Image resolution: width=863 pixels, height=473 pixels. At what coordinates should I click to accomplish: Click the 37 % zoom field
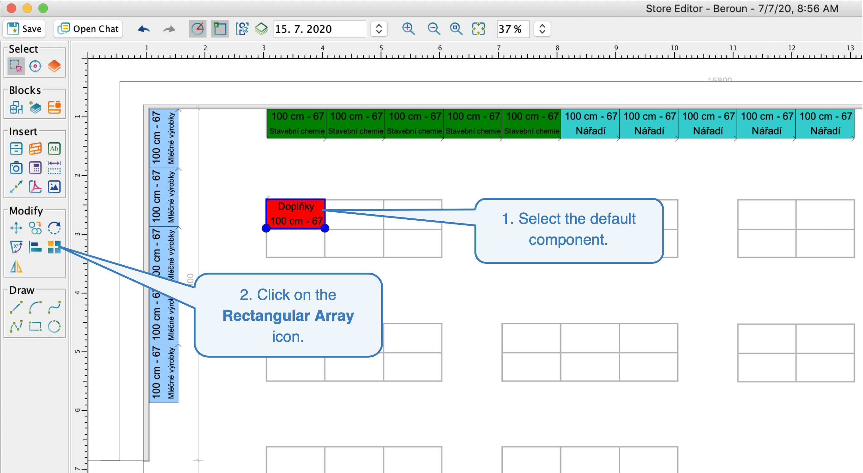[x=513, y=29]
